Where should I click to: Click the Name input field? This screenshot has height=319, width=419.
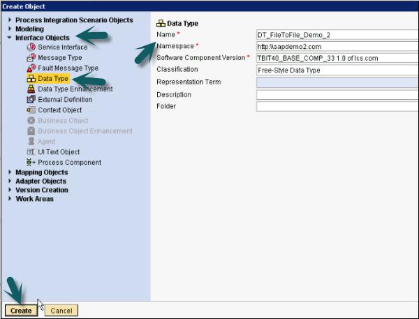337,35
